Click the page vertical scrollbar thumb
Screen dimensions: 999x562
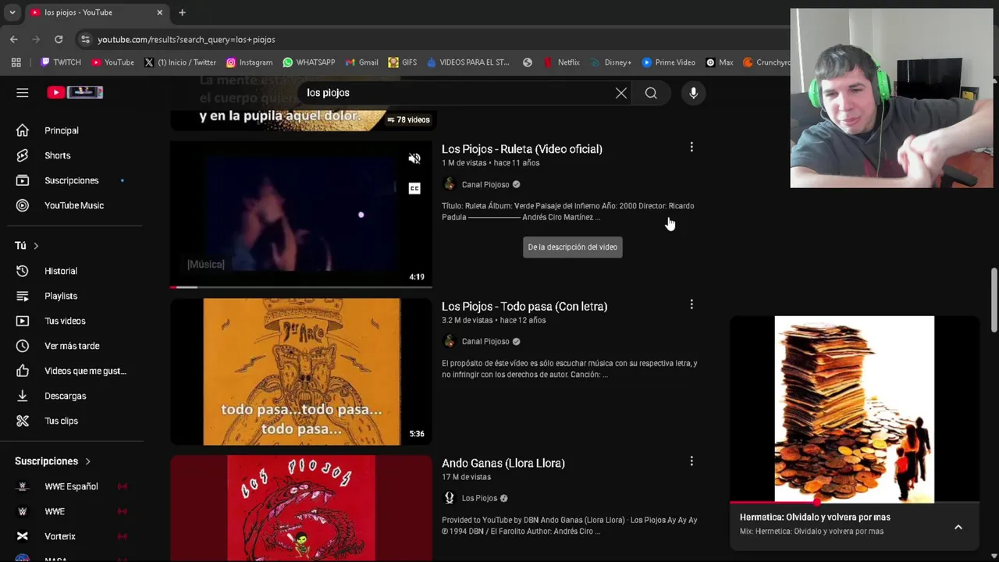coord(994,300)
